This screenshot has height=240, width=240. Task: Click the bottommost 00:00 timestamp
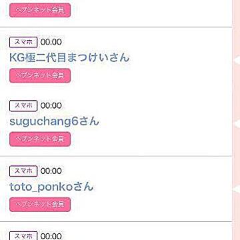tap(51, 237)
